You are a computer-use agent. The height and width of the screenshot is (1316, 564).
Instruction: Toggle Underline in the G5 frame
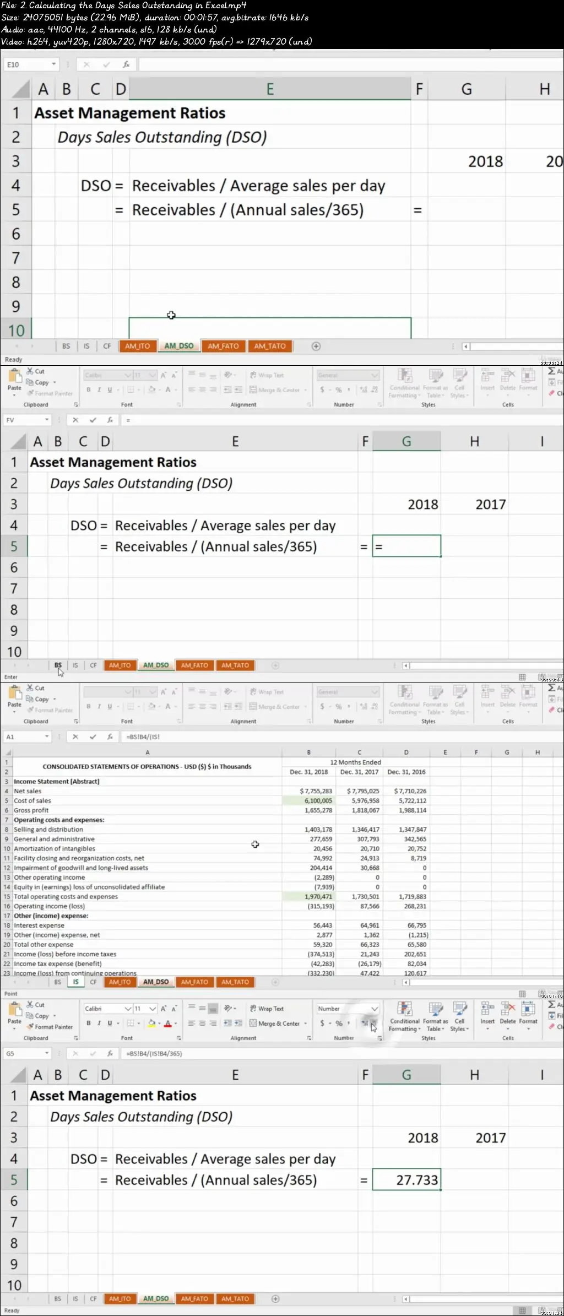tap(110, 1023)
